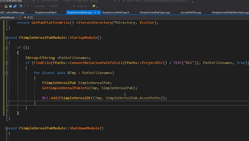
Task: Click on ProjectDir function call
Action: (x=152, y=63)
